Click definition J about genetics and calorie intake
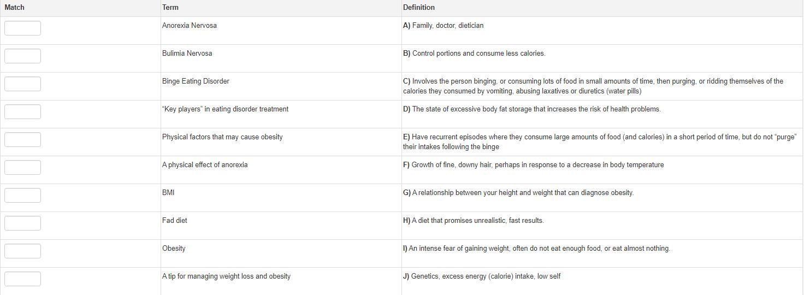The height and width of the screenshot is (295, 804). coord(482,276)
